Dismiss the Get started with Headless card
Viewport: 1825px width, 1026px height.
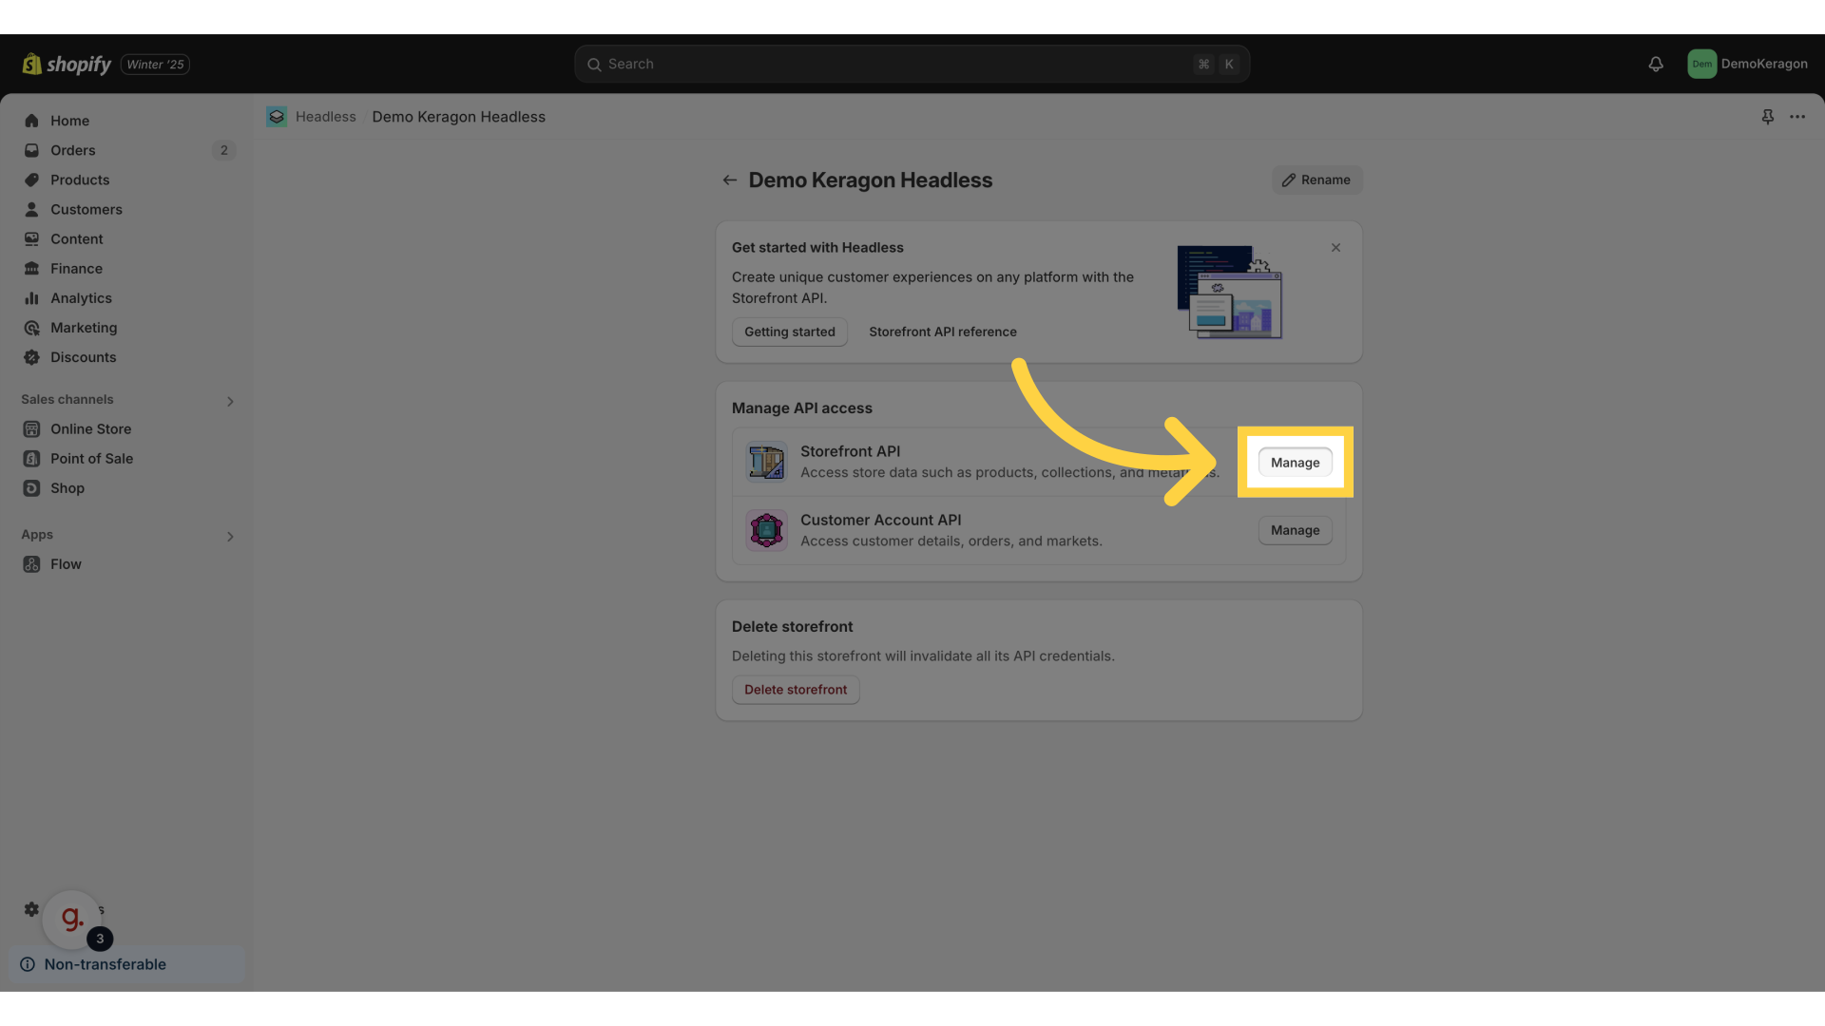click(x=1335, y=247)
